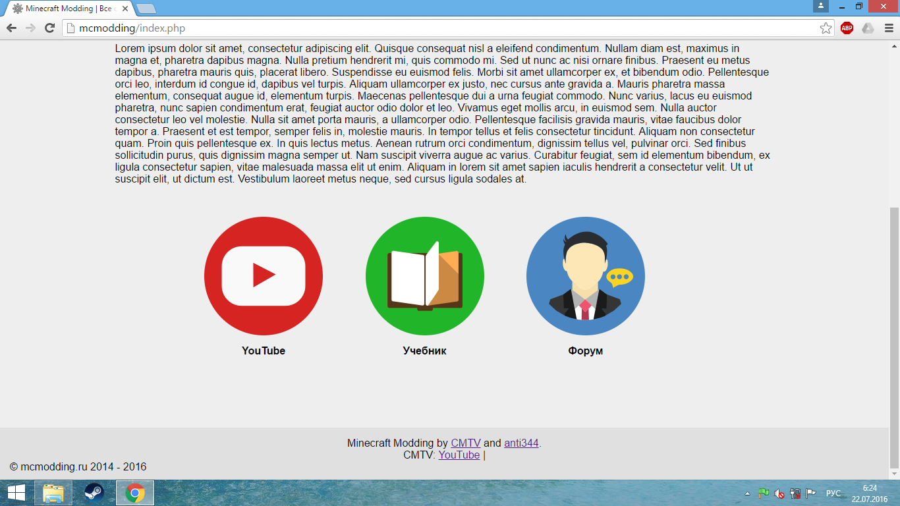Launch File Explorer from the taskbar
The image size is (900, 506).
[54, 493]
